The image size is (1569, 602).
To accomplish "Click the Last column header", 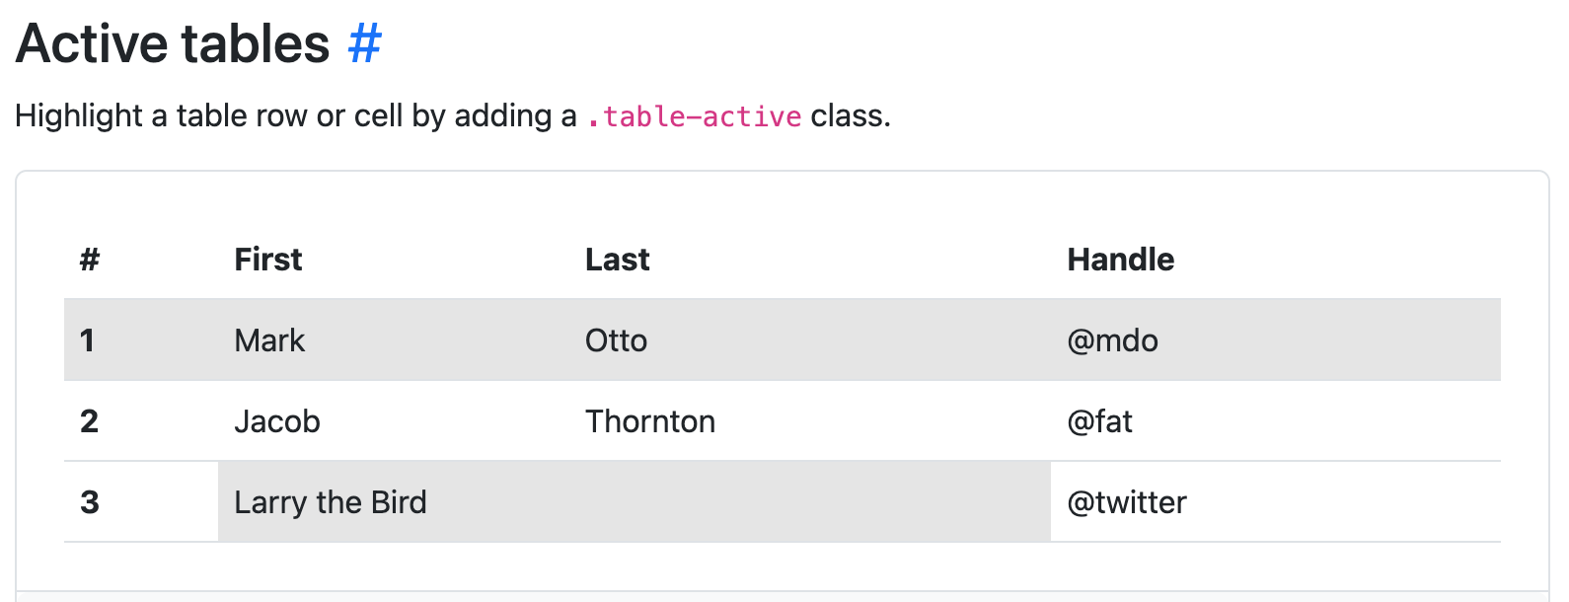I will click(618, 260).
